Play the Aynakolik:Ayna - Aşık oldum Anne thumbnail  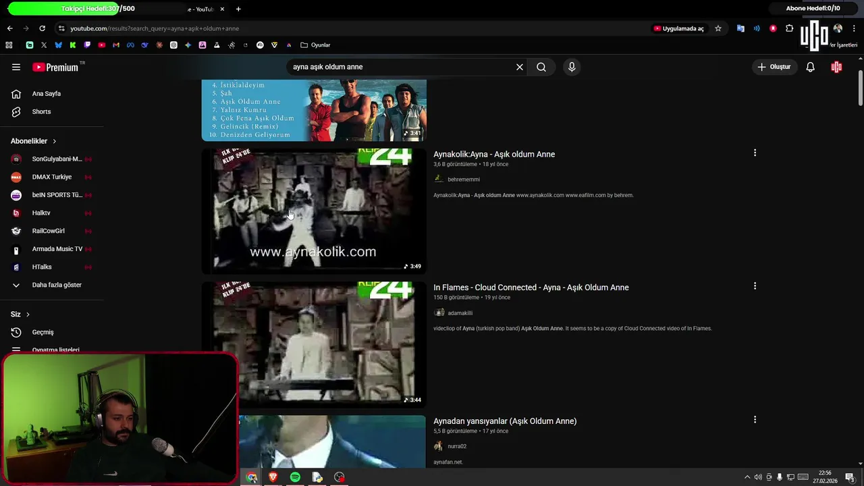[x=314, y=211]
